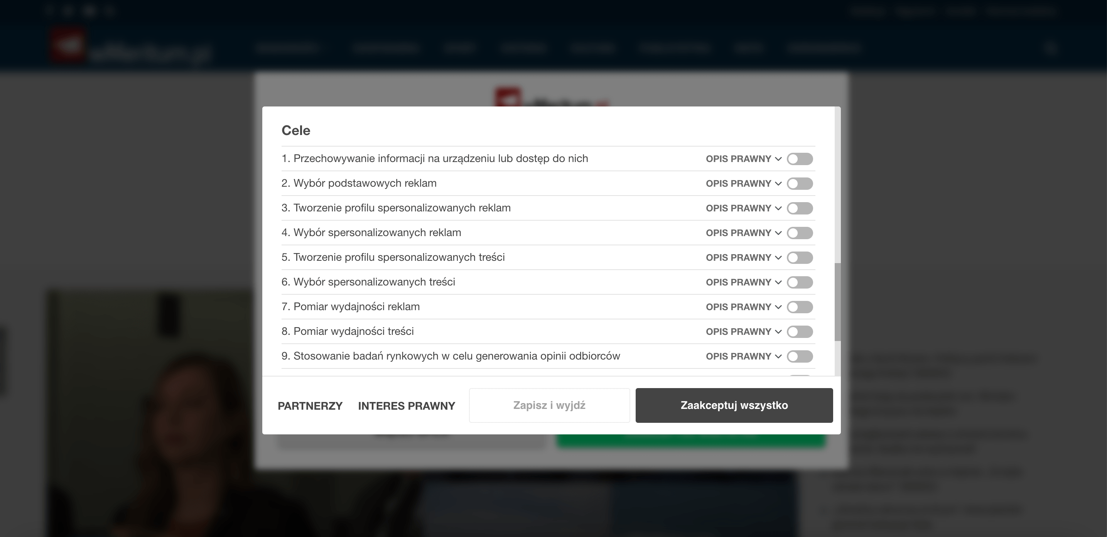Turn on Wybór podstawowych reklam switch
This screenshot has height=537, width=1107.
(799, 184)
